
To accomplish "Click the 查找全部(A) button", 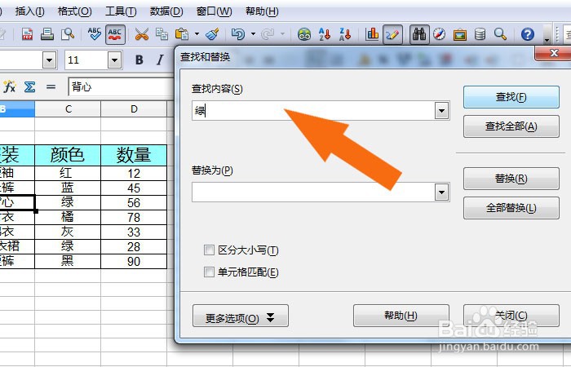I will click(511, 126).
